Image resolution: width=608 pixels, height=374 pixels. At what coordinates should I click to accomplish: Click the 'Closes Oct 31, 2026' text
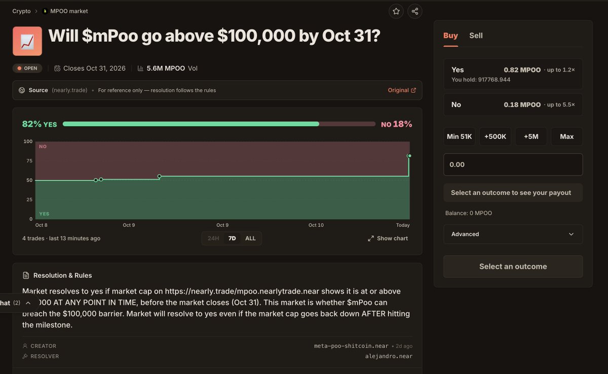pos(94,68)
